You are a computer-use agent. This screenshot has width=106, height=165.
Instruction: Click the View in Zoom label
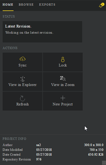pyautogui.click(x=63, y=85)
